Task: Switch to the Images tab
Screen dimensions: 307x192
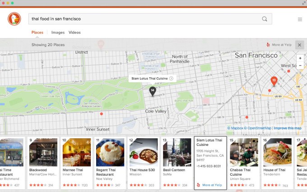Action: click(58, 33)
